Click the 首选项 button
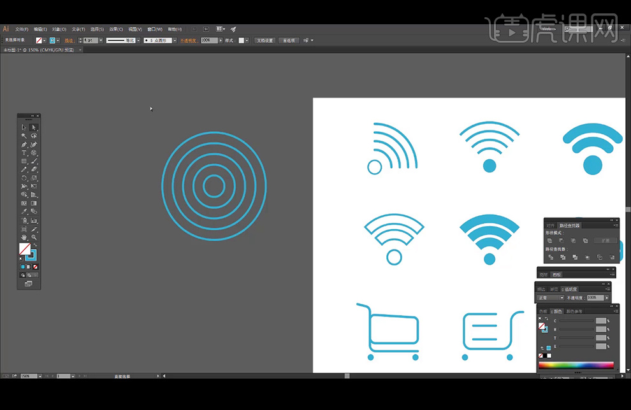Screen dimensions: 631x410 (x=289, y=40)
